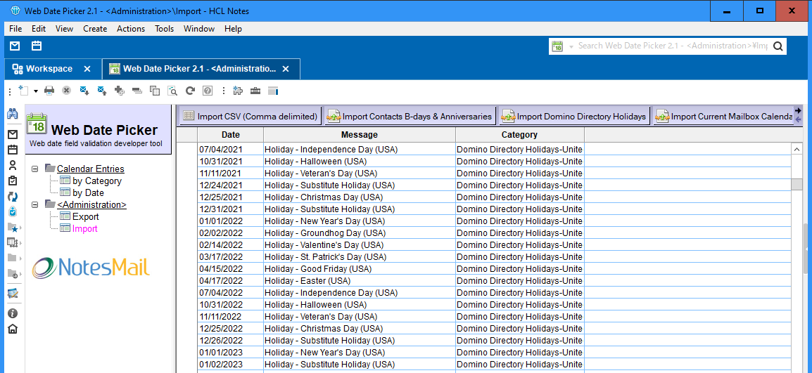Click the help question mark toolbar icon
This screenshot has width=812, height=373.
coord(208,91)
